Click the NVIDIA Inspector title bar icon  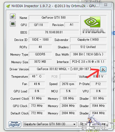click(8, 6)
